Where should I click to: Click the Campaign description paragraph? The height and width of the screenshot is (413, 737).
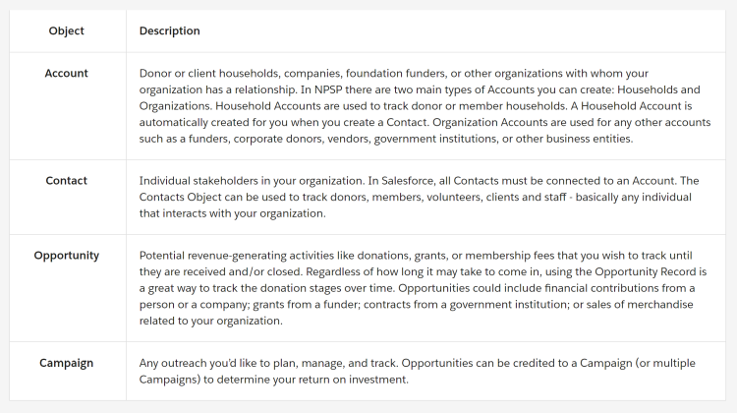pyautogui.click(x=417, y=371)
